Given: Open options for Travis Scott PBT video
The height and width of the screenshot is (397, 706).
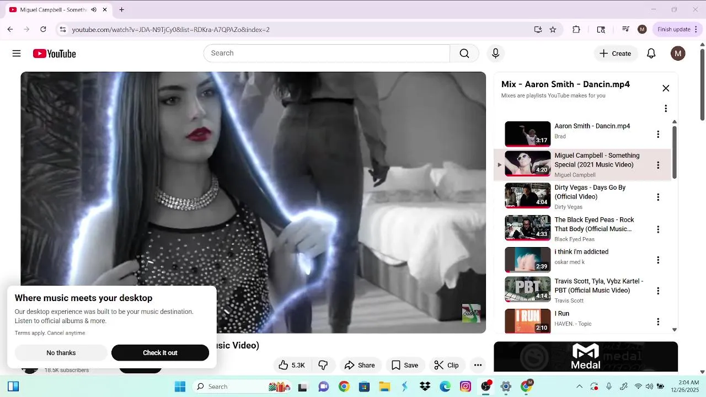Looking at the screenshot, I should [x=657, y=291].
